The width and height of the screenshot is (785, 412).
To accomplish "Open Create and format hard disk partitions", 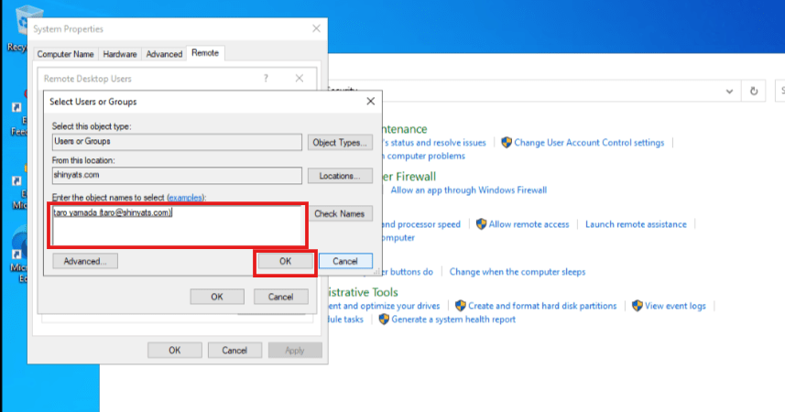I will (x=542, y=306).
